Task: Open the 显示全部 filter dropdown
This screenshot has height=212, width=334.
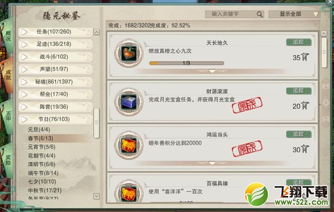Action: click(294, 14)
